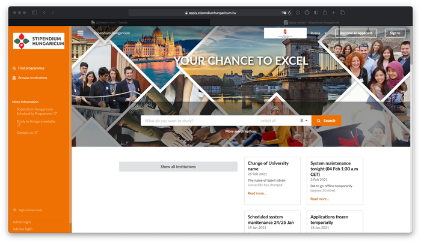Viewport: 421px width, 243px height.
Task: Open Change of University name news title
Action: [268, 166]
